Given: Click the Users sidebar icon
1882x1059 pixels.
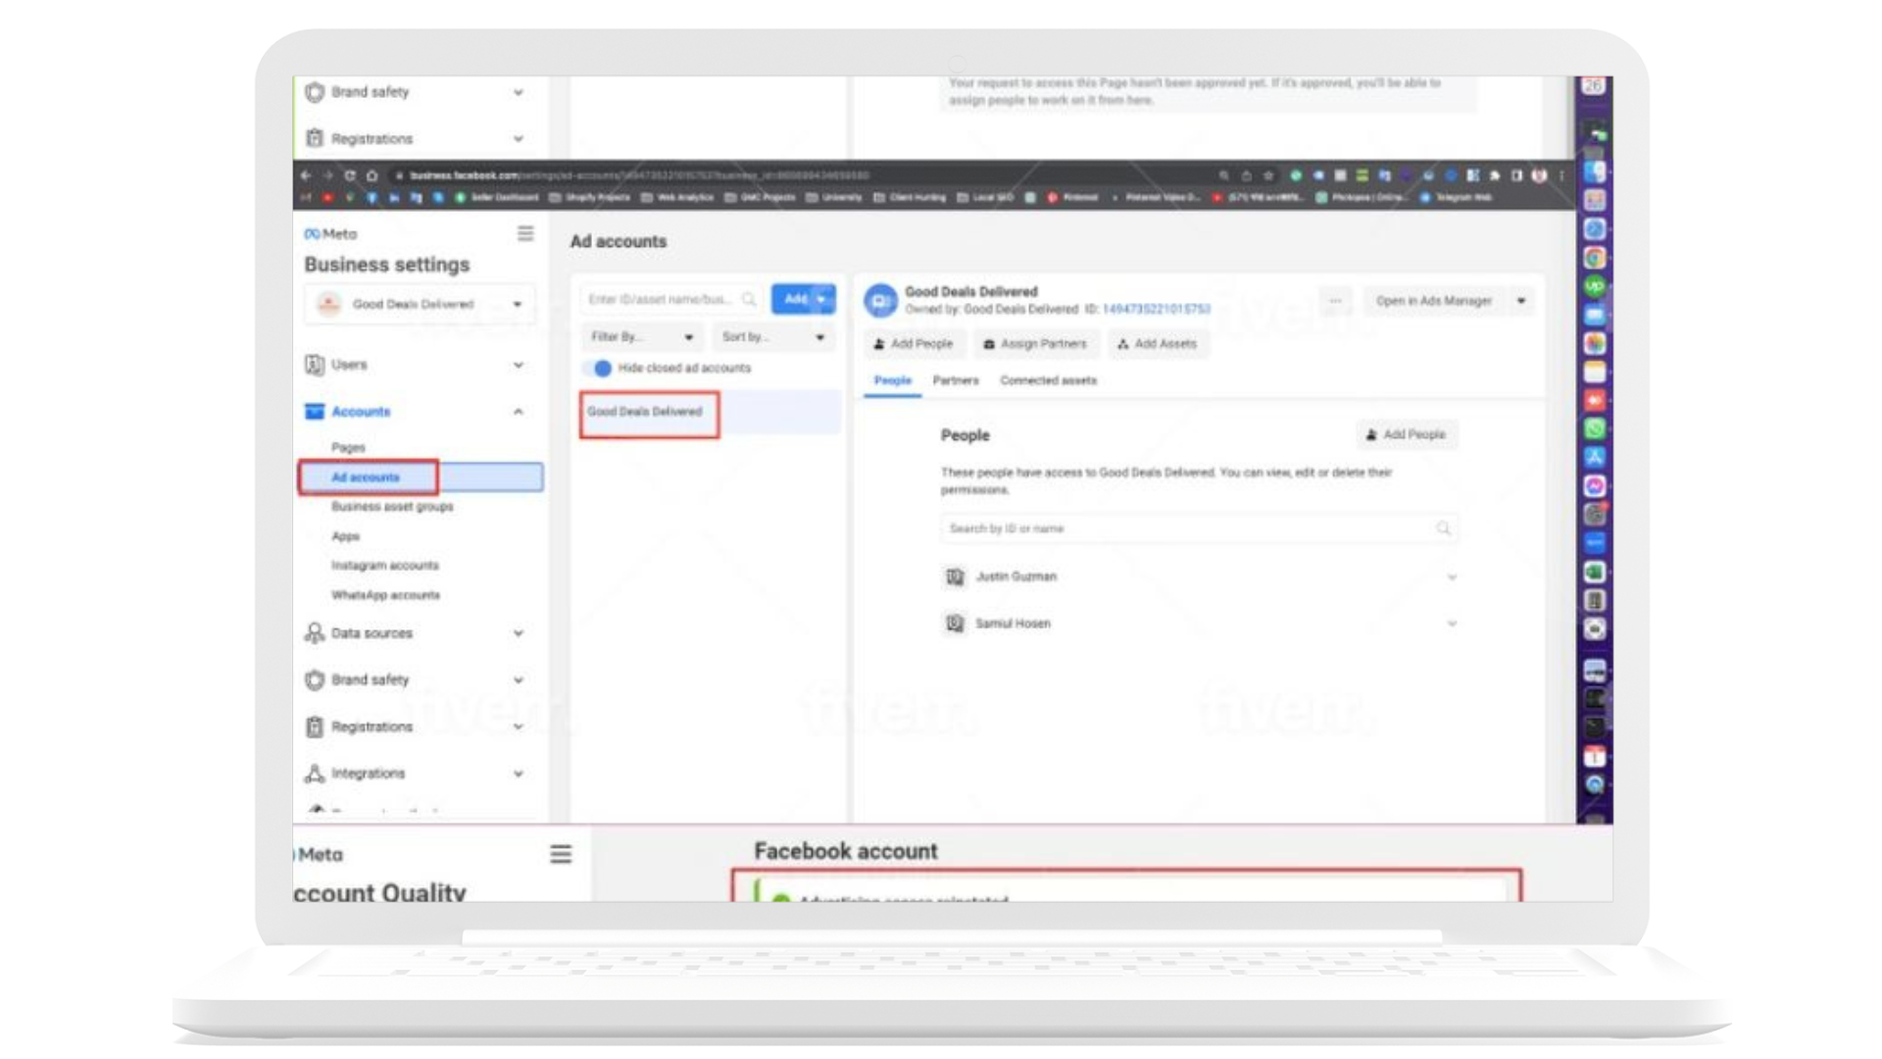Looking at the screenshot, I should click(314, 365).
